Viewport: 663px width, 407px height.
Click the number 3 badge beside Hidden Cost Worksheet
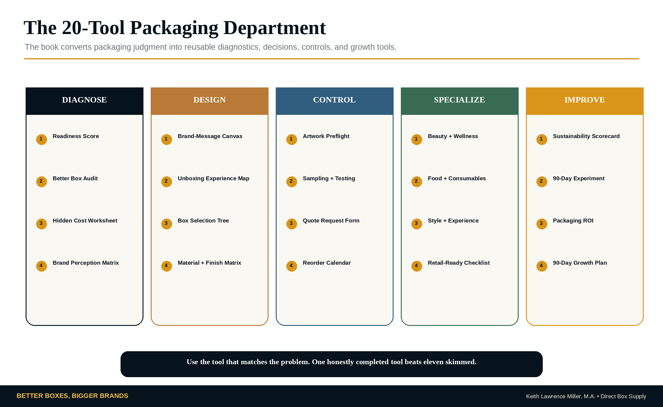[42, 224]
